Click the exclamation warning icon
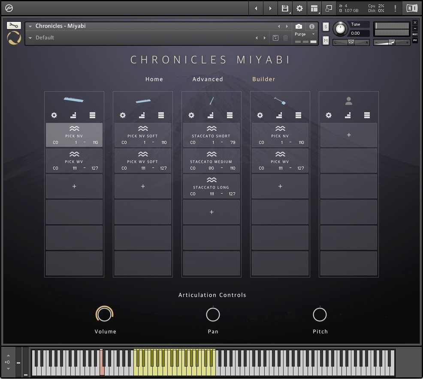 point(395,8)
